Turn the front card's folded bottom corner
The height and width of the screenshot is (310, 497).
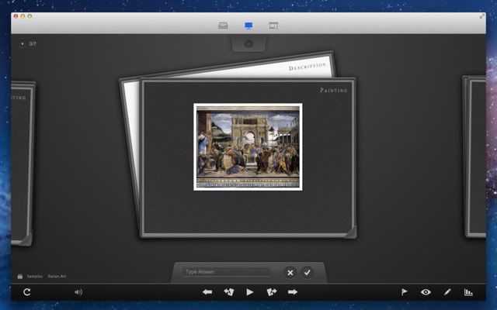pyautogui.click(x=350, y=232)
